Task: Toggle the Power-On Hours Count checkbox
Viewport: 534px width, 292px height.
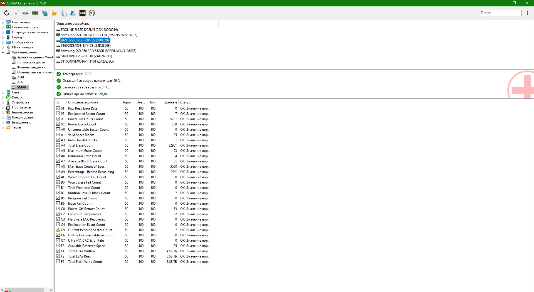Action: click(58, 119)
